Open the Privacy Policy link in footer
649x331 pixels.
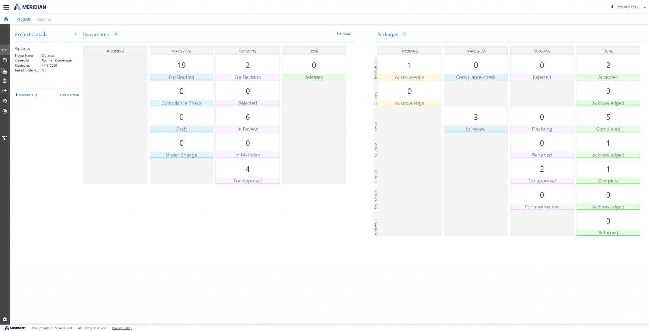tap(122, 328)
